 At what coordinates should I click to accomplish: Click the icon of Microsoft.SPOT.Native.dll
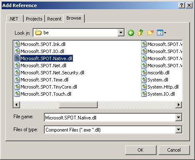click(17, 58)
